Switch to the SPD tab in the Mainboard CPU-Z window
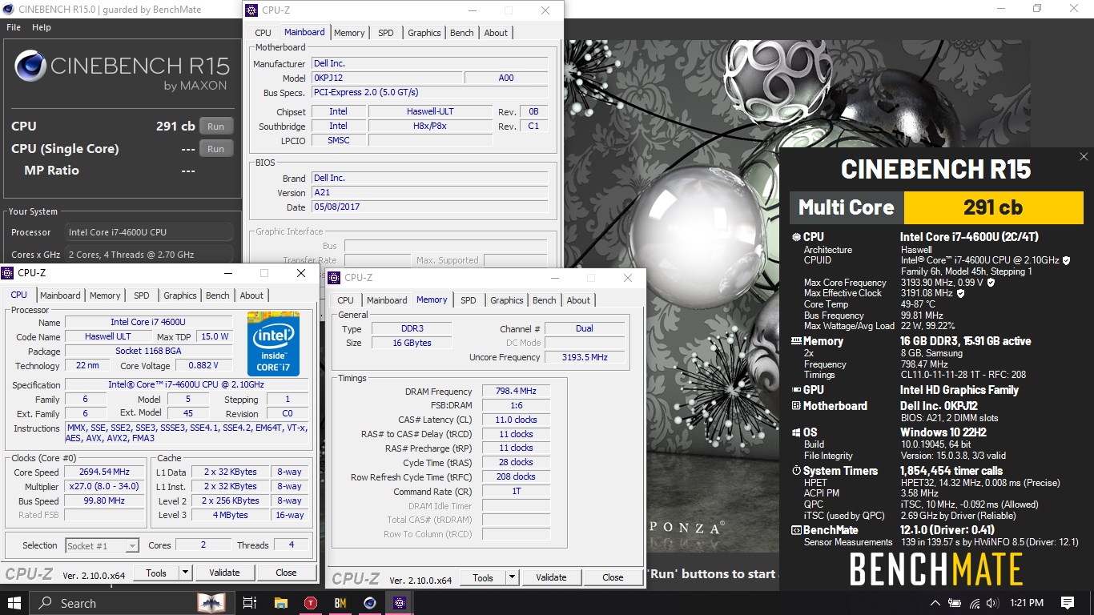The image size is (1094, 615). tap(386, 33)
